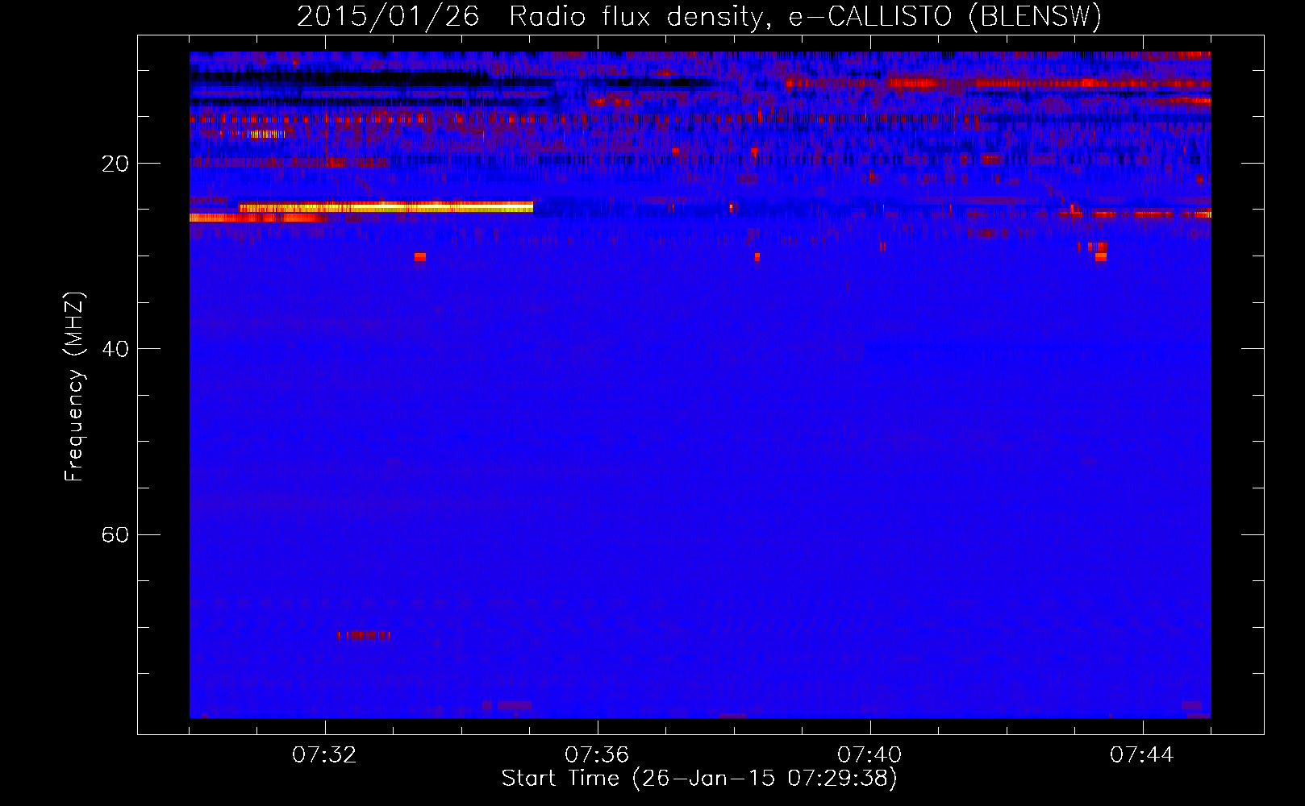Viewport: 1305px width, 806px height.
Task: Click the 07:40 time tick label
Action: click(x=869, y=755)
